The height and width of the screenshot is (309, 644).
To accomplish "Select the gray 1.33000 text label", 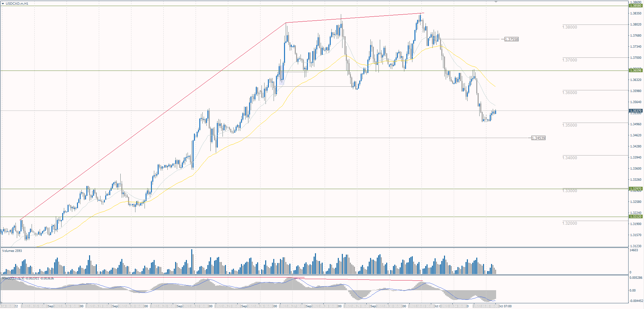I will (569, 191).
